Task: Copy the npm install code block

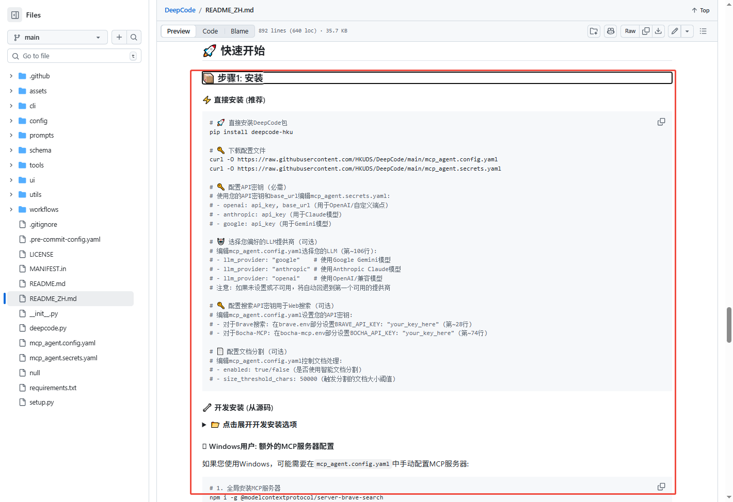Action: (661, 487)
